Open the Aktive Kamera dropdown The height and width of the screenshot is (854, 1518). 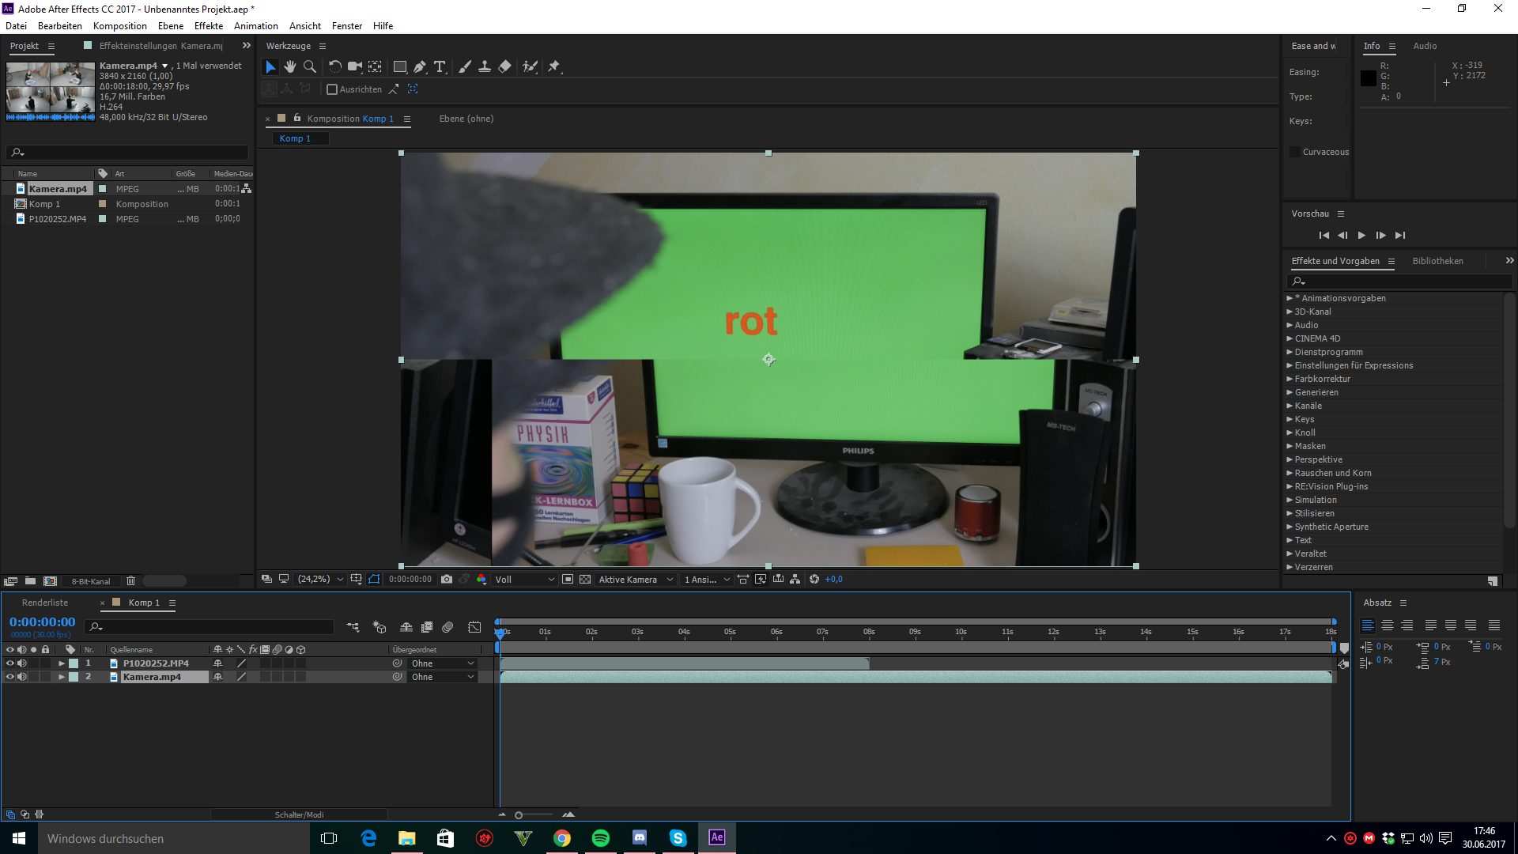coord(636,580)
